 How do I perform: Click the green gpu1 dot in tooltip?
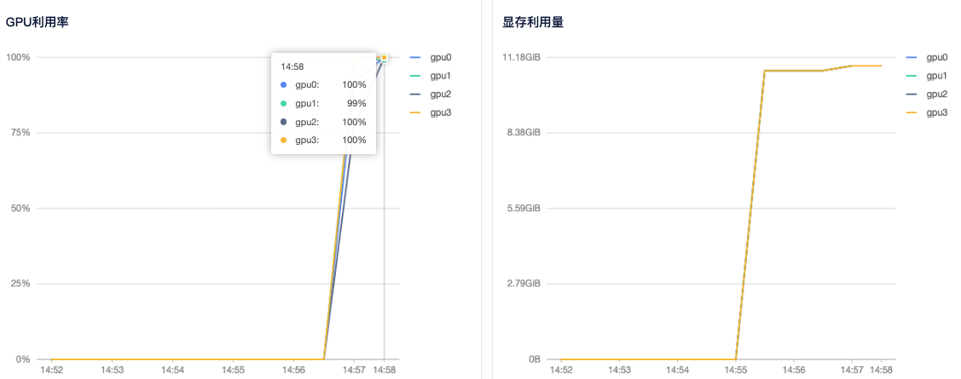[x=284, y=104]
